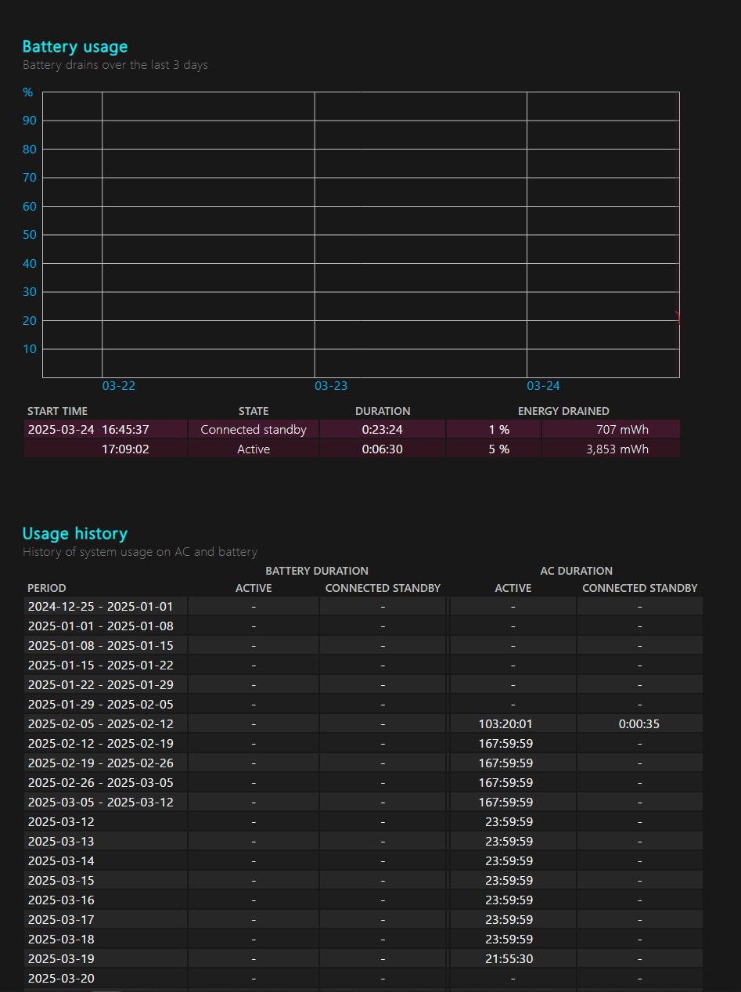Click duration 0:23:24
Viewport: 741px width, 992px height.
tap(383, 430)
